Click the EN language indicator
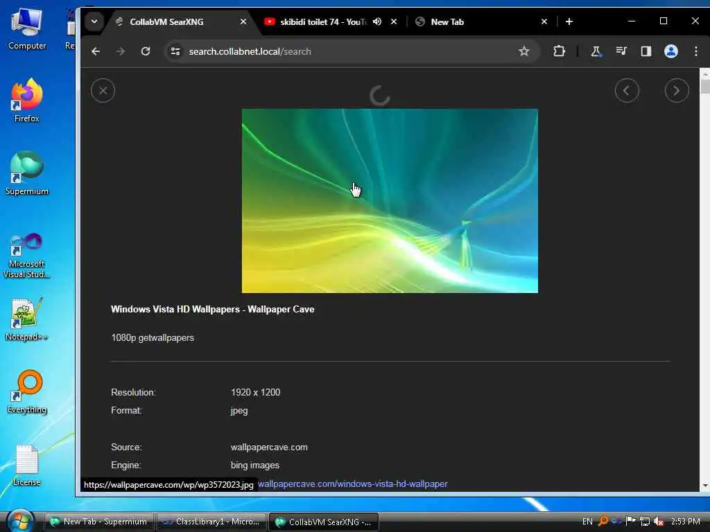 pos(587,522)
